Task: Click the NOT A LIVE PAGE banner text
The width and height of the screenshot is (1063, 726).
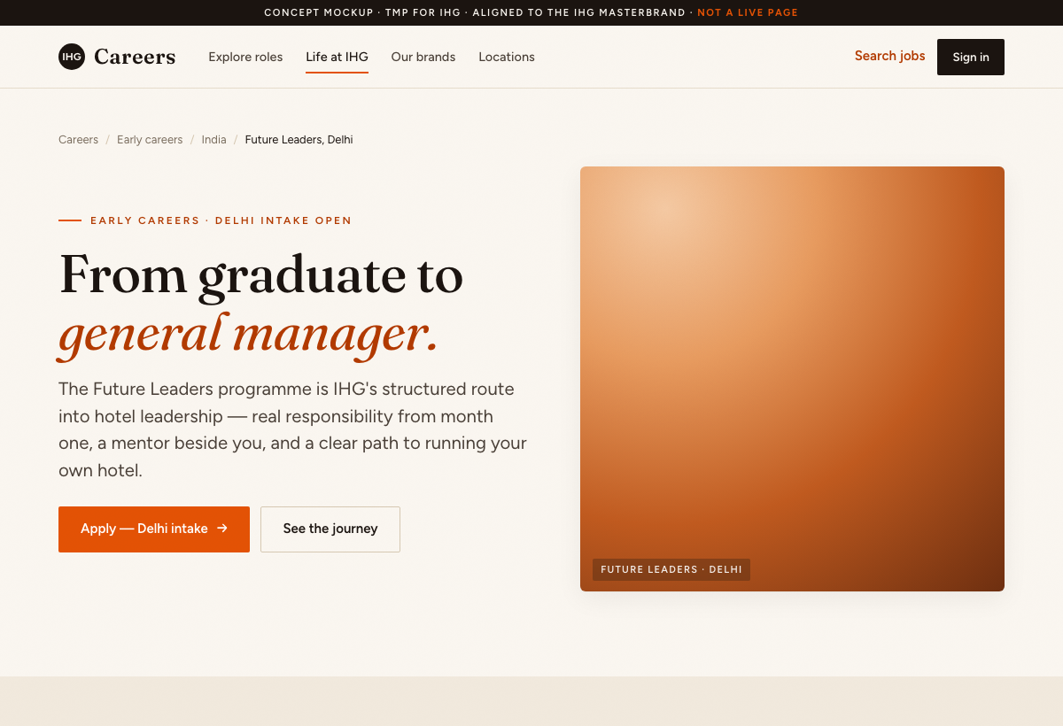Action: (748, 12)
